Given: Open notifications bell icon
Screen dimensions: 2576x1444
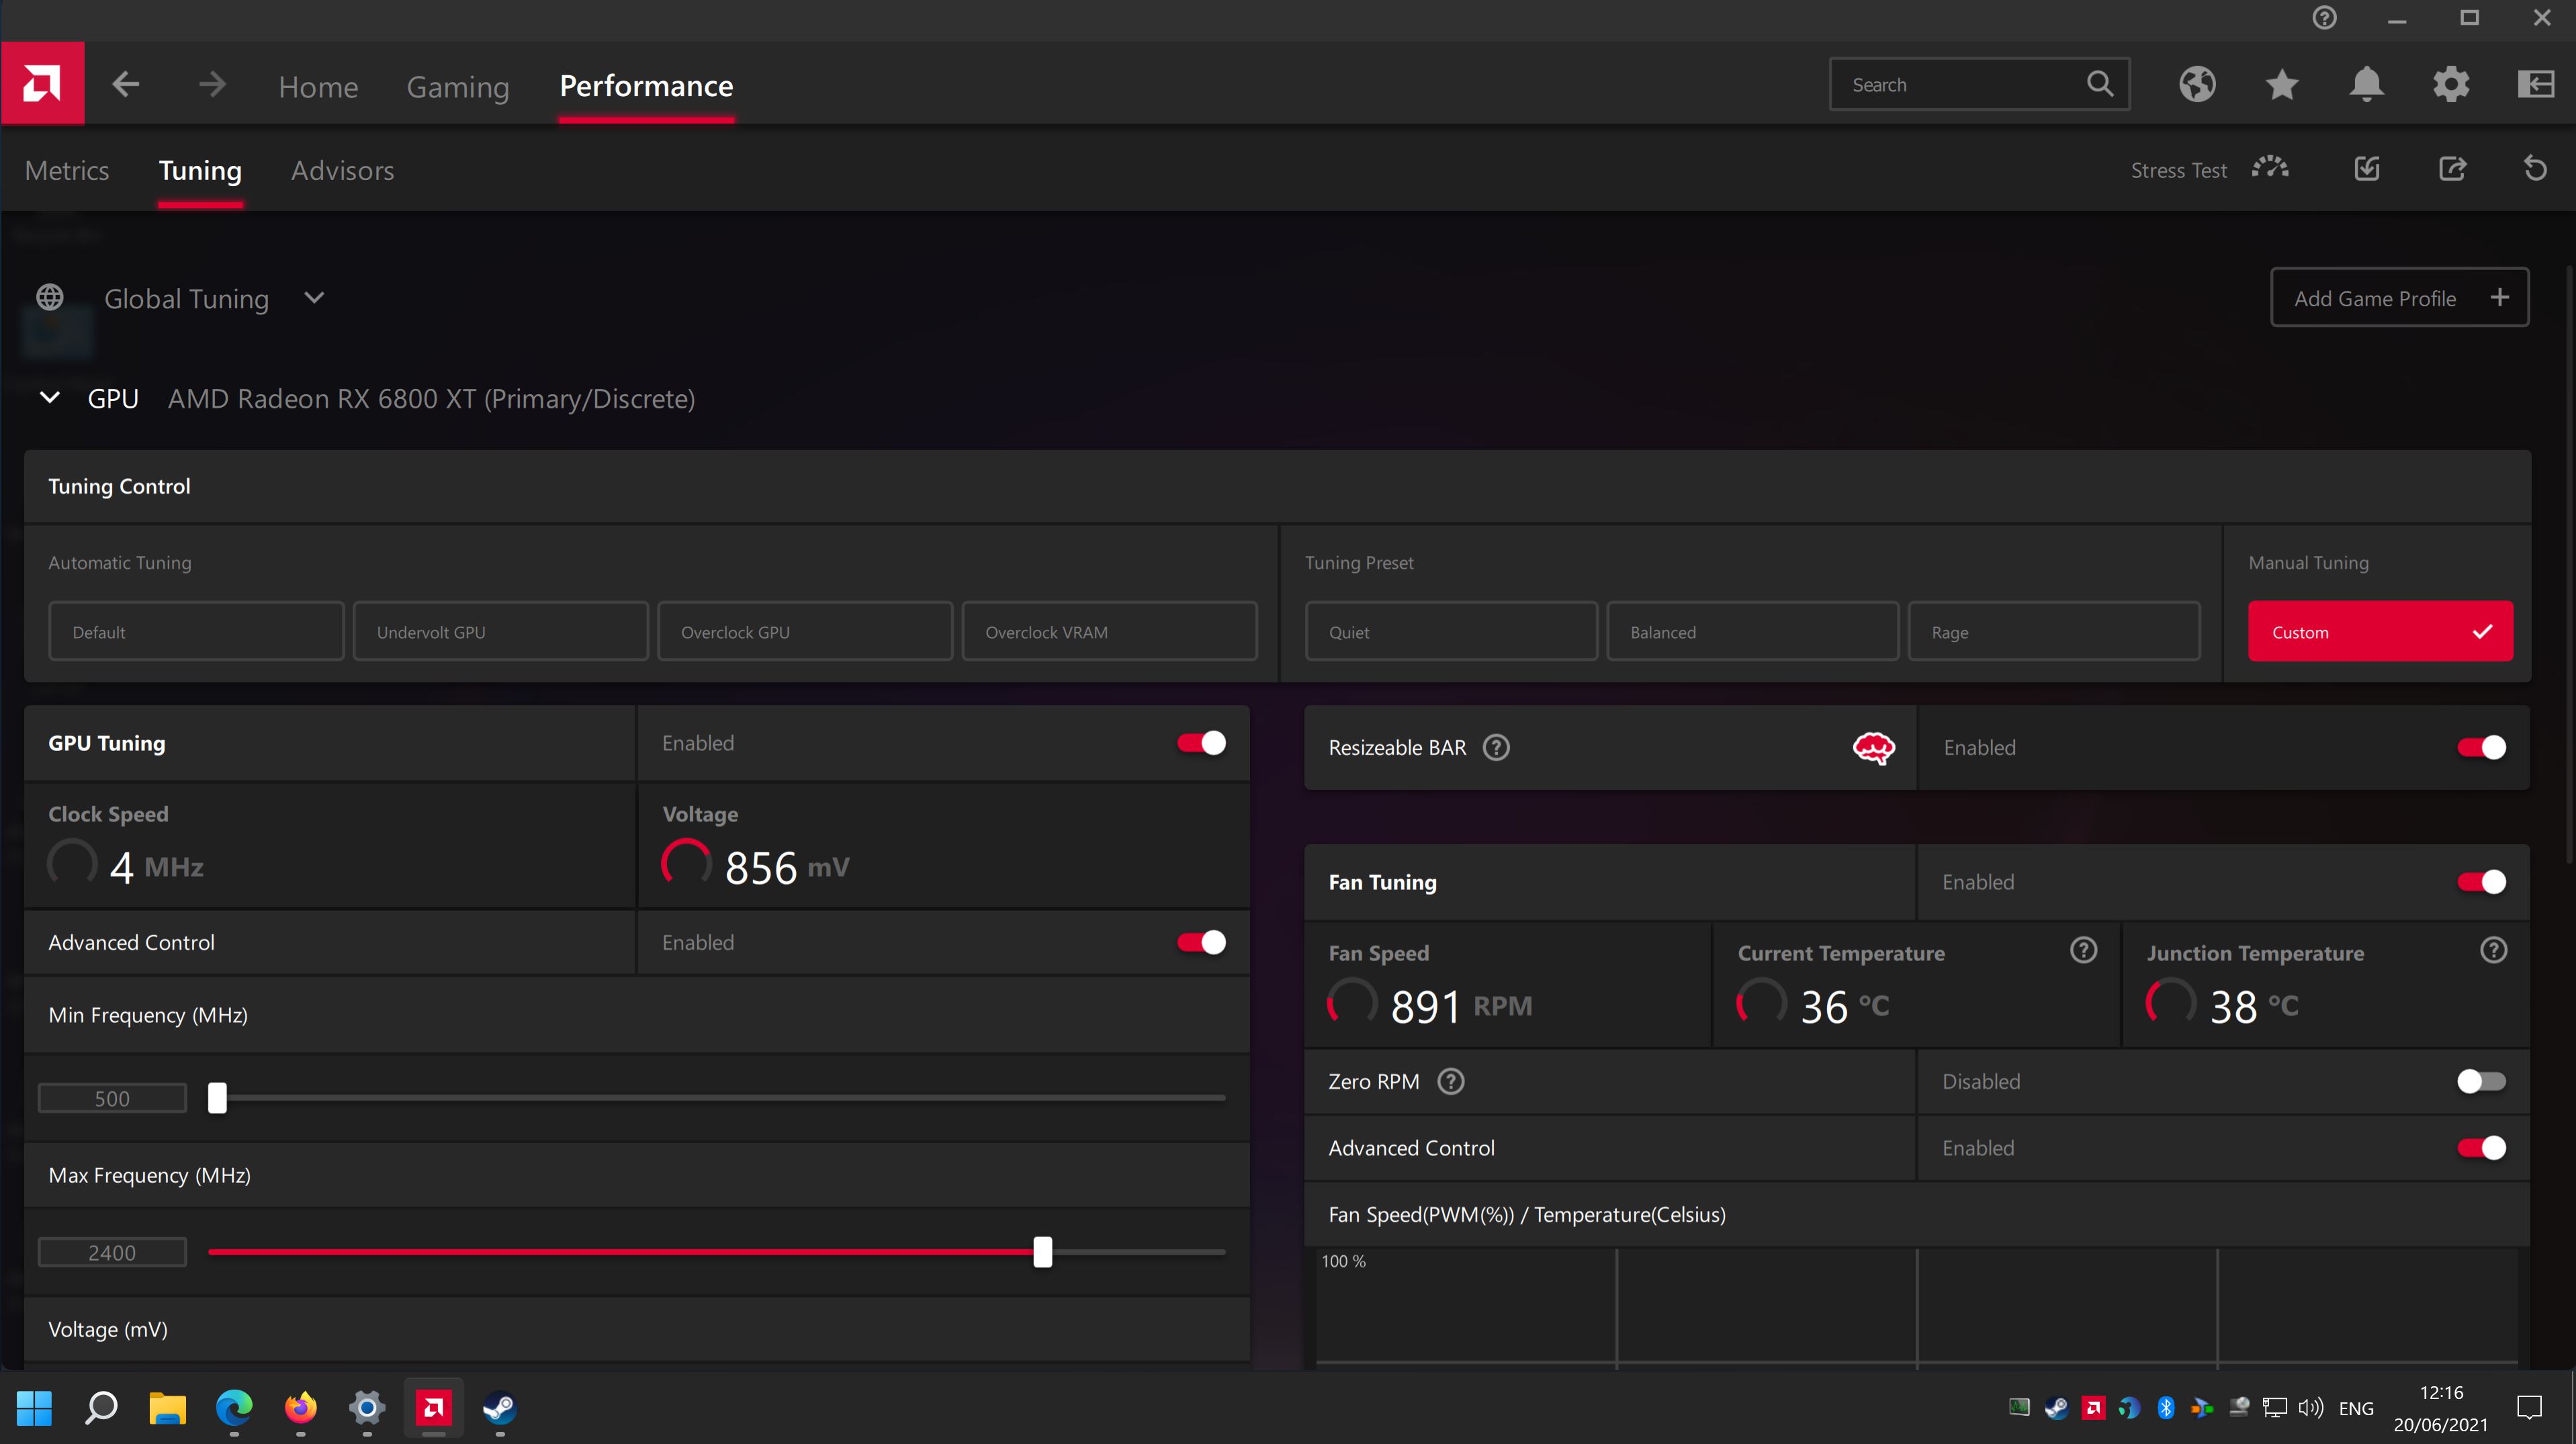Looking at the screenshot, I should pyautogui.click(x=2366, y=84).
